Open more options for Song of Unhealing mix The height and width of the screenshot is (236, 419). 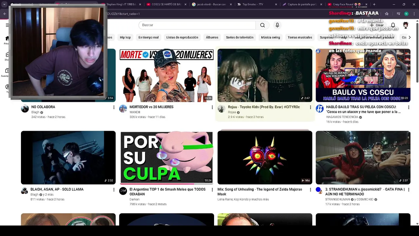coord(310,189)
